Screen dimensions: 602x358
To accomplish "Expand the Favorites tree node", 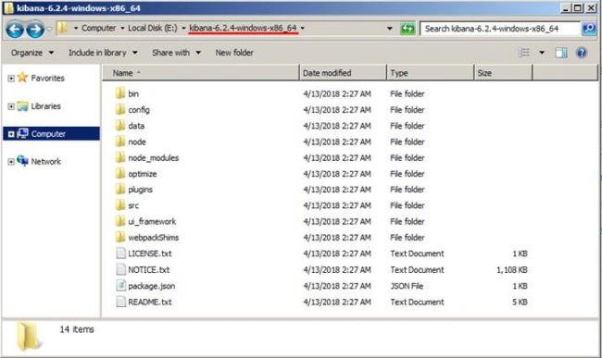I will (x=11, y=79).
